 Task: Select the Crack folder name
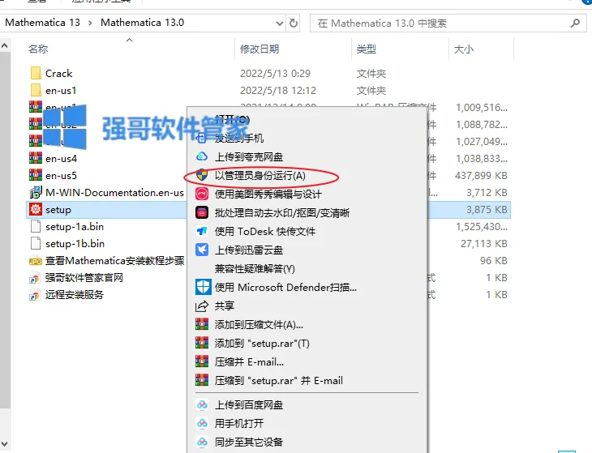click(59, 73)
